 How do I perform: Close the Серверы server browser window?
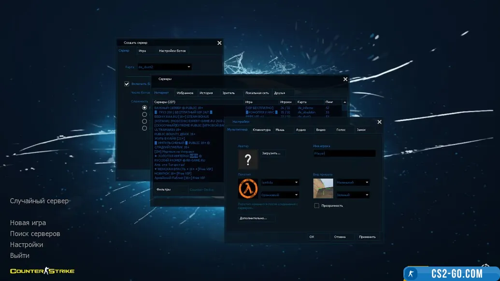coord(345,79)
